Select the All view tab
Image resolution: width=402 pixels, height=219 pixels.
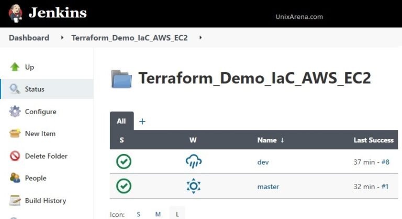tap(121, 121)
